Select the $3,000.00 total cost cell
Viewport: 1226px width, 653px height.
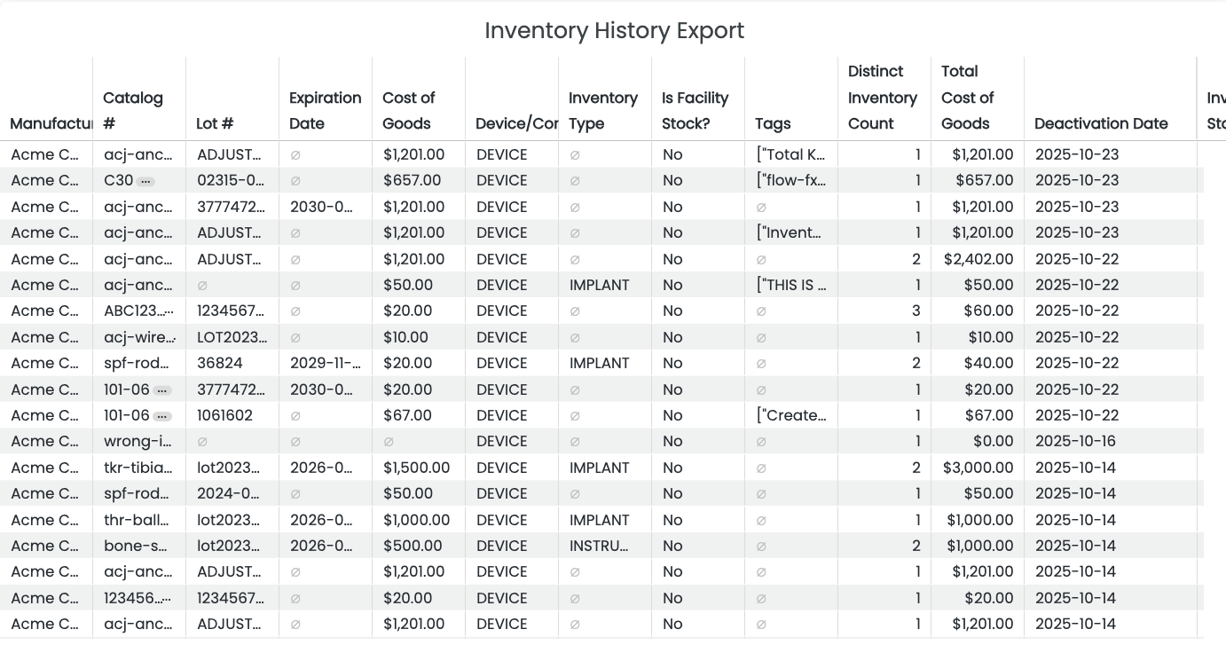tap(978, 468)
